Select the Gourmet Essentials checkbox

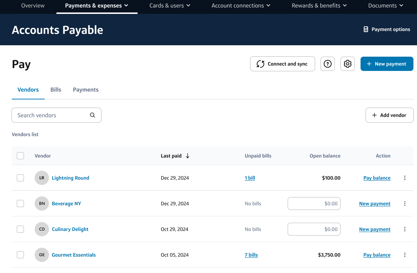coord(20,255)
